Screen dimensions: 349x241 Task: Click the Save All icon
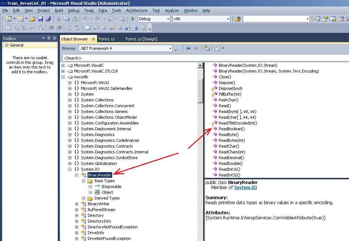click(48, 19)
